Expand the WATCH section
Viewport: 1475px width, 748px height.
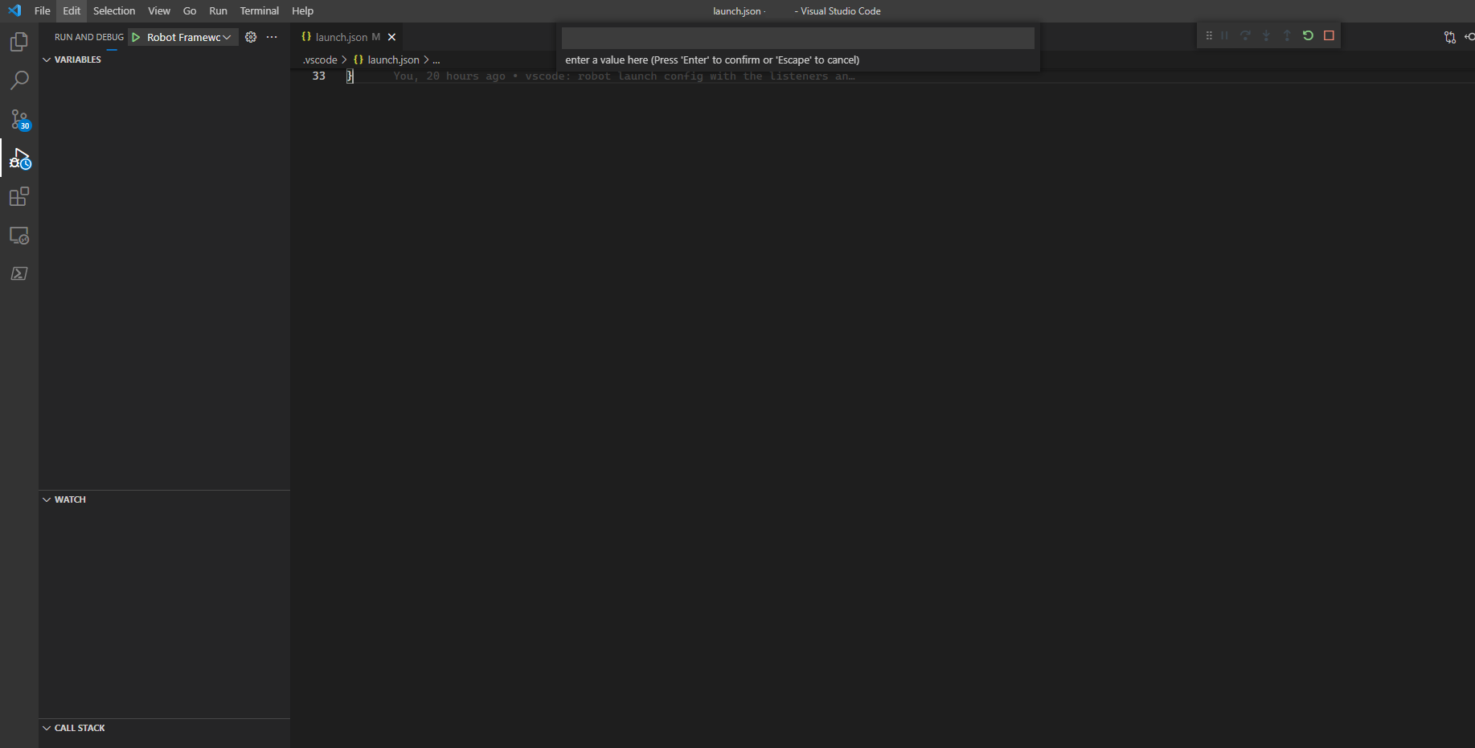[x=47, y=499]
